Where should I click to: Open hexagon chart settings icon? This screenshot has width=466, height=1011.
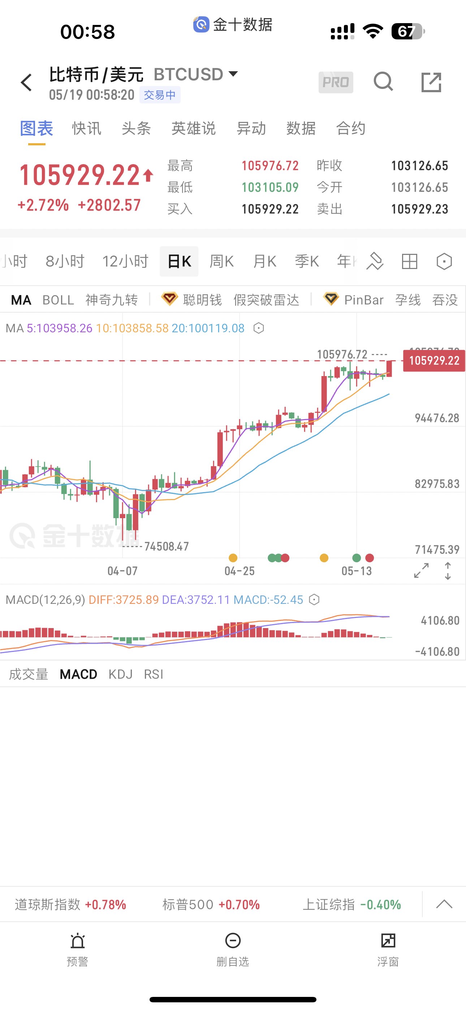tap(444, 261)
